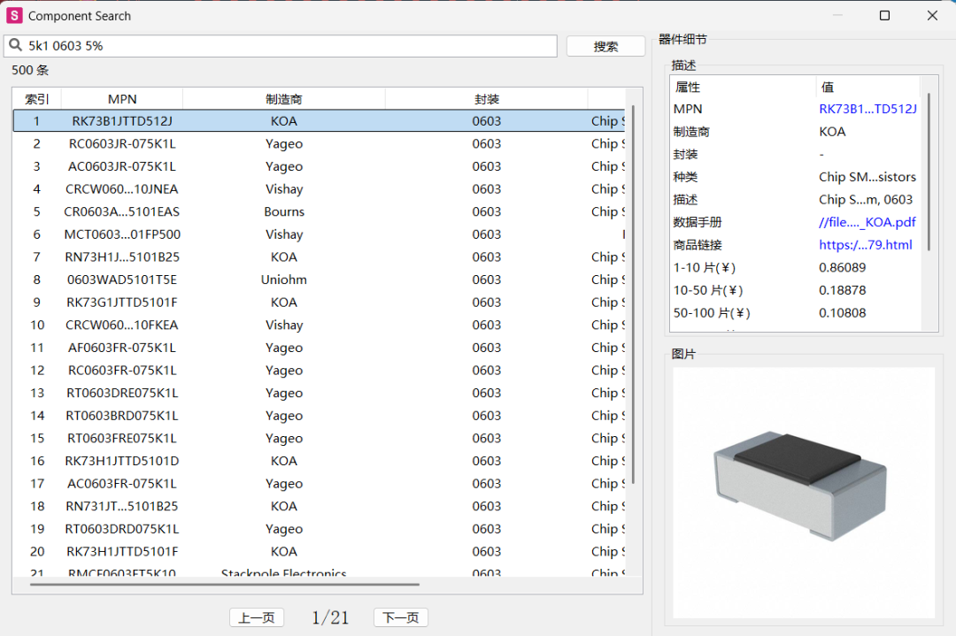Click the resistor component image preview
The image size is (956, 636).
click(x=803, y=492)
